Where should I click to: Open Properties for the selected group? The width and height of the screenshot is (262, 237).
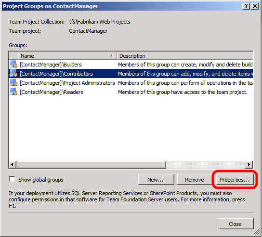[235, 180]
